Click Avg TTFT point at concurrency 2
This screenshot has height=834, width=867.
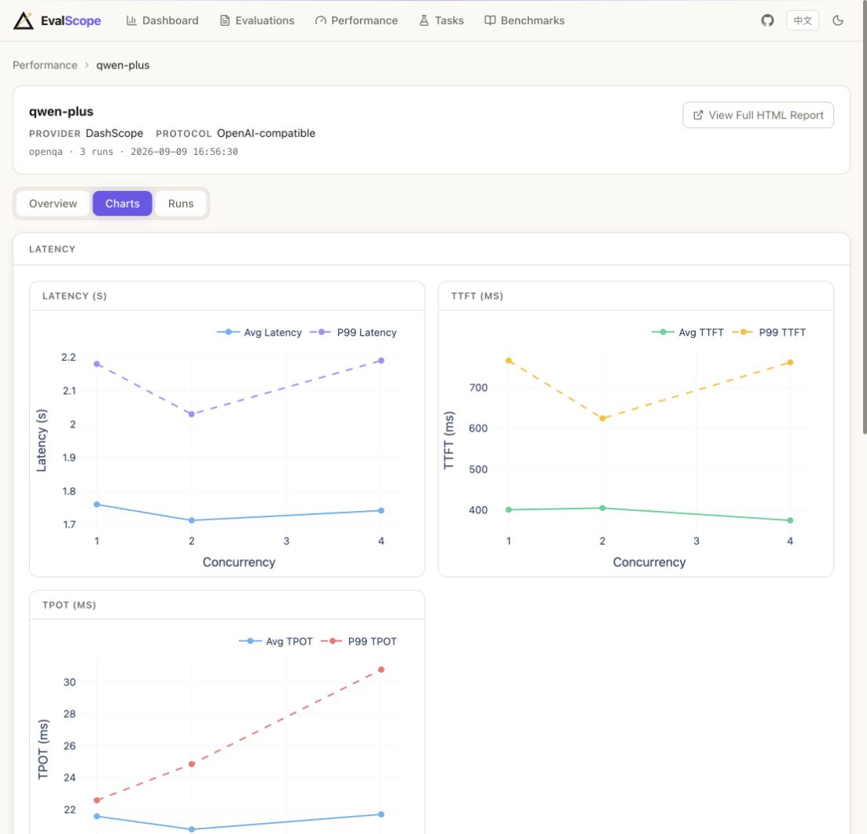point(603,508)
